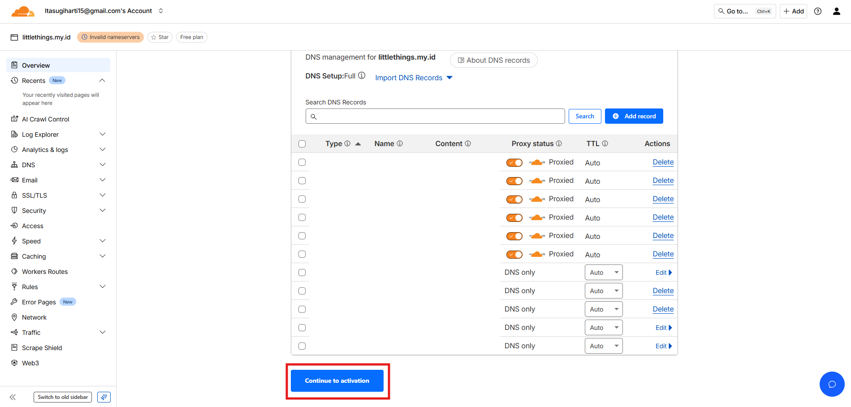Screen dimensions: 851x407
Task: Open About DNS records
Action: (x=493, y=60)
